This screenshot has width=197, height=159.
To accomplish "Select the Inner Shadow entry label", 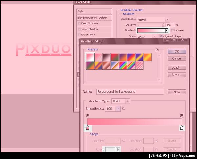I will pyautogui.click(x=90, y=29).
